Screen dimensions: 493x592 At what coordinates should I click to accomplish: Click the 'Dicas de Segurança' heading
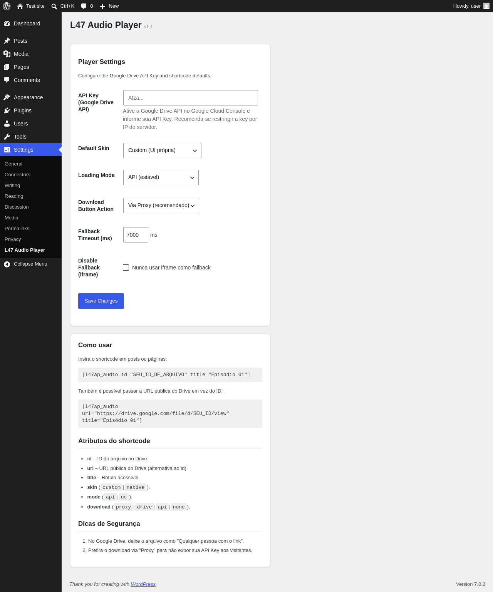tap(109, 524)
